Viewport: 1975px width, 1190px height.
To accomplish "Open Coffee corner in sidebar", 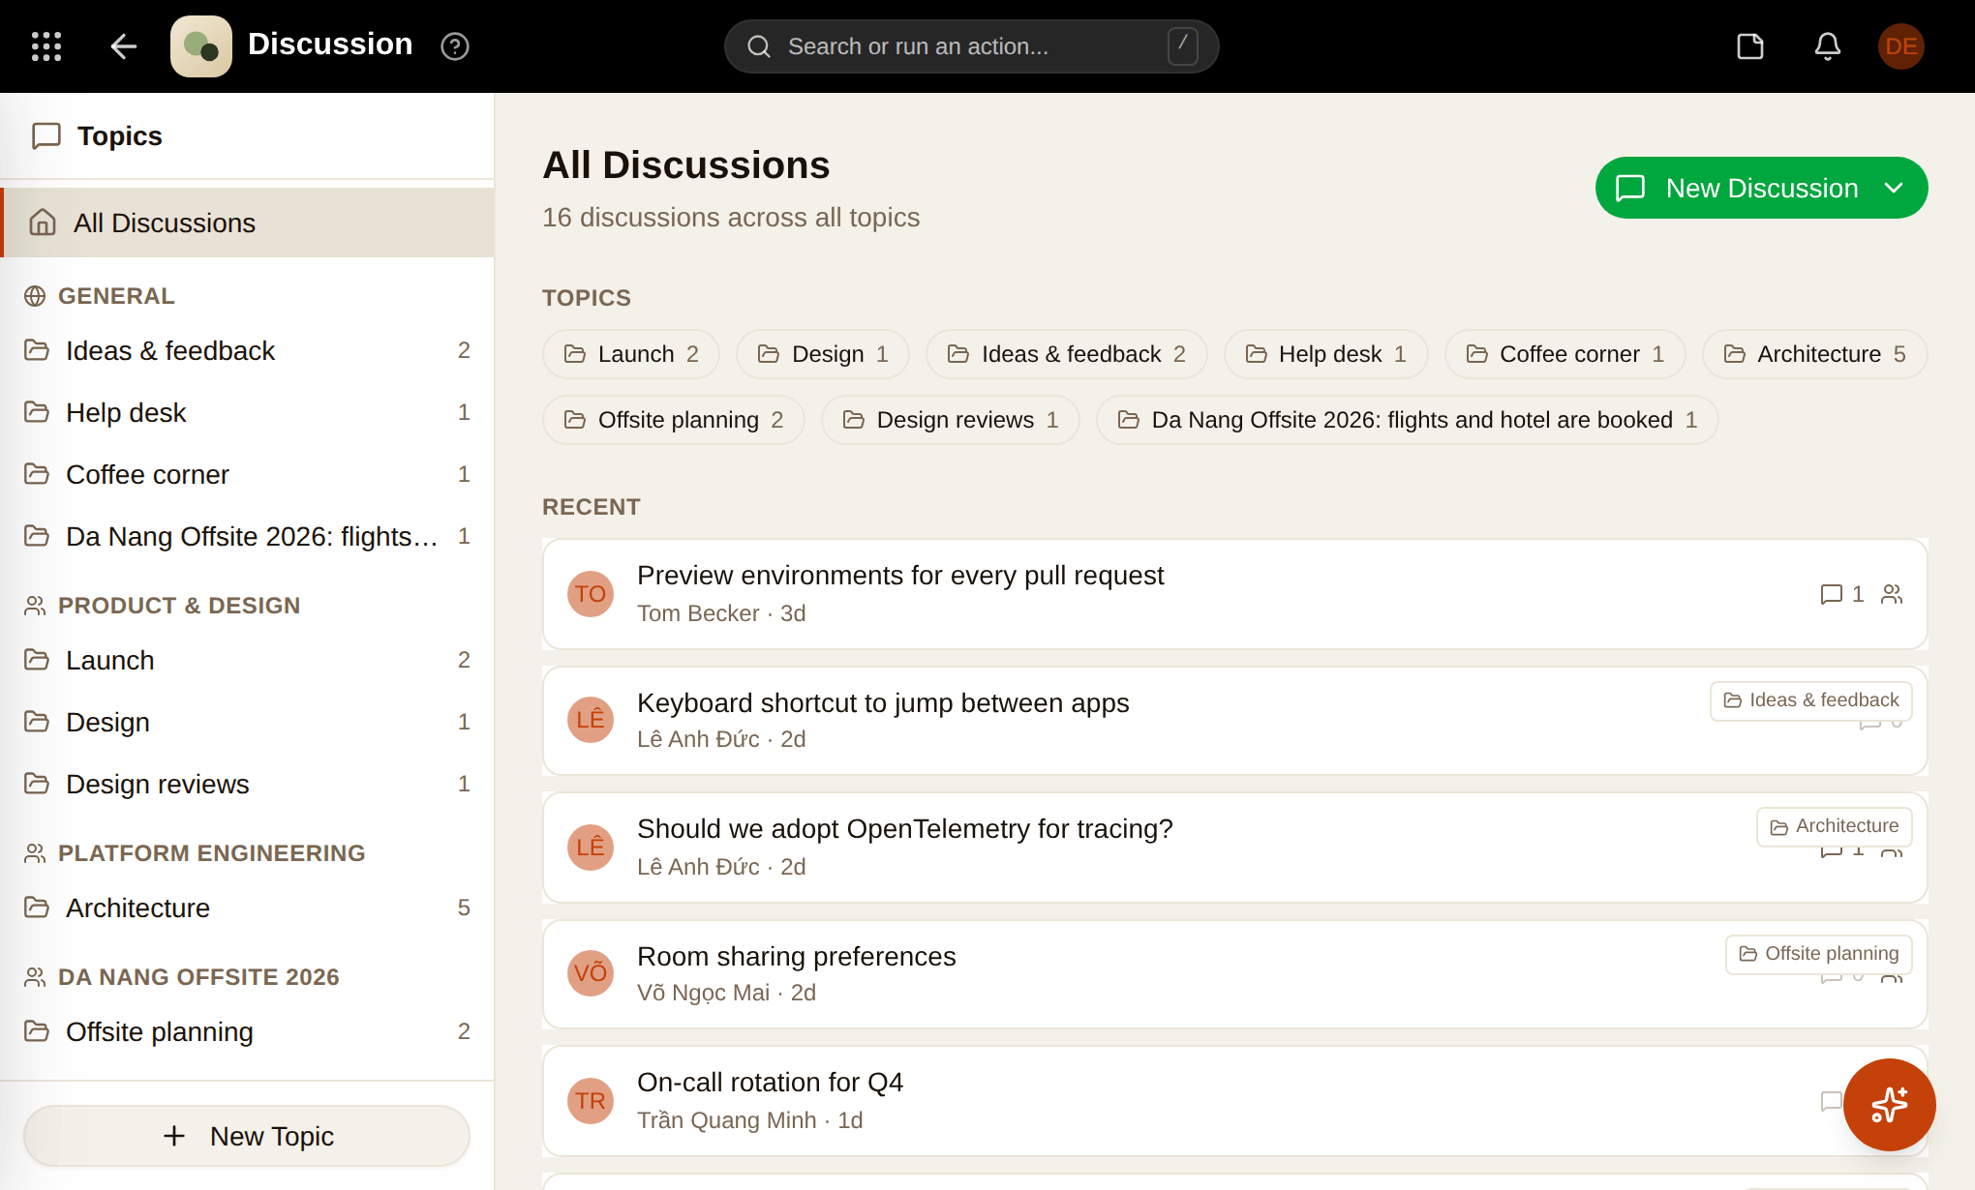I will point(247,474).
